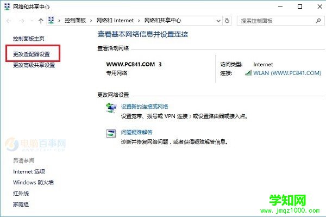
Task: Select the 网络和 Internet breadcrumb
Action: point(115,20)
